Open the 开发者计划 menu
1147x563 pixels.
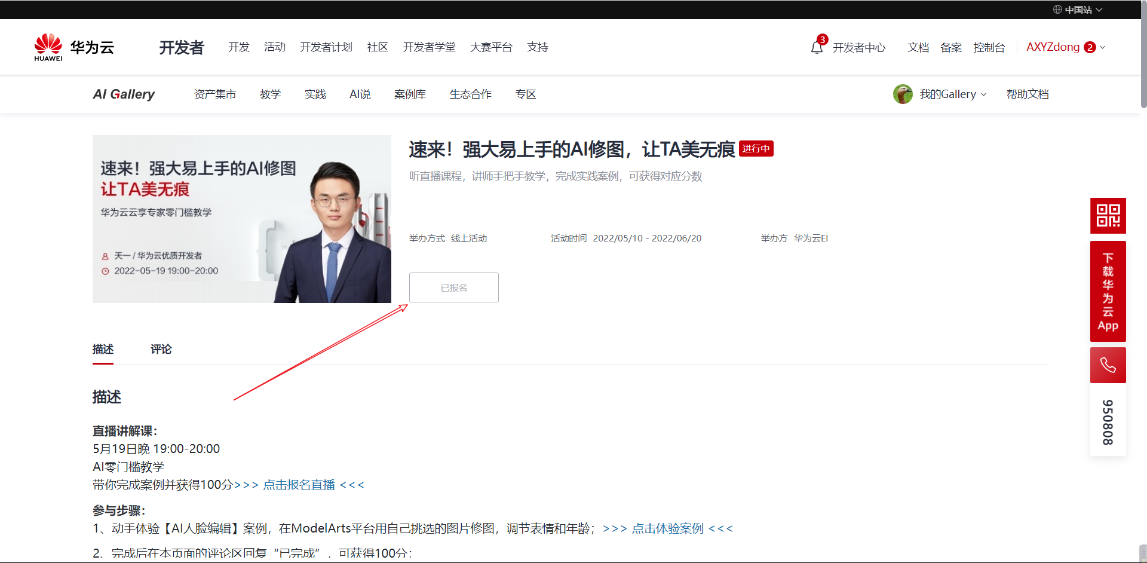[x=326, y=47]
